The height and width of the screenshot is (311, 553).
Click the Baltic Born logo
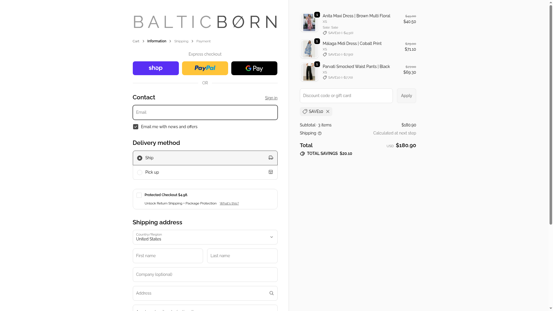point(205,22)
